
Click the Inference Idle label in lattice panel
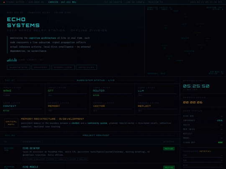(156, 73)
